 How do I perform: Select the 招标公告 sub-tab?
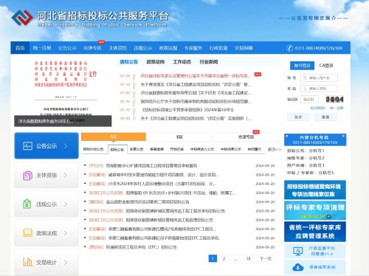(117, 149)
